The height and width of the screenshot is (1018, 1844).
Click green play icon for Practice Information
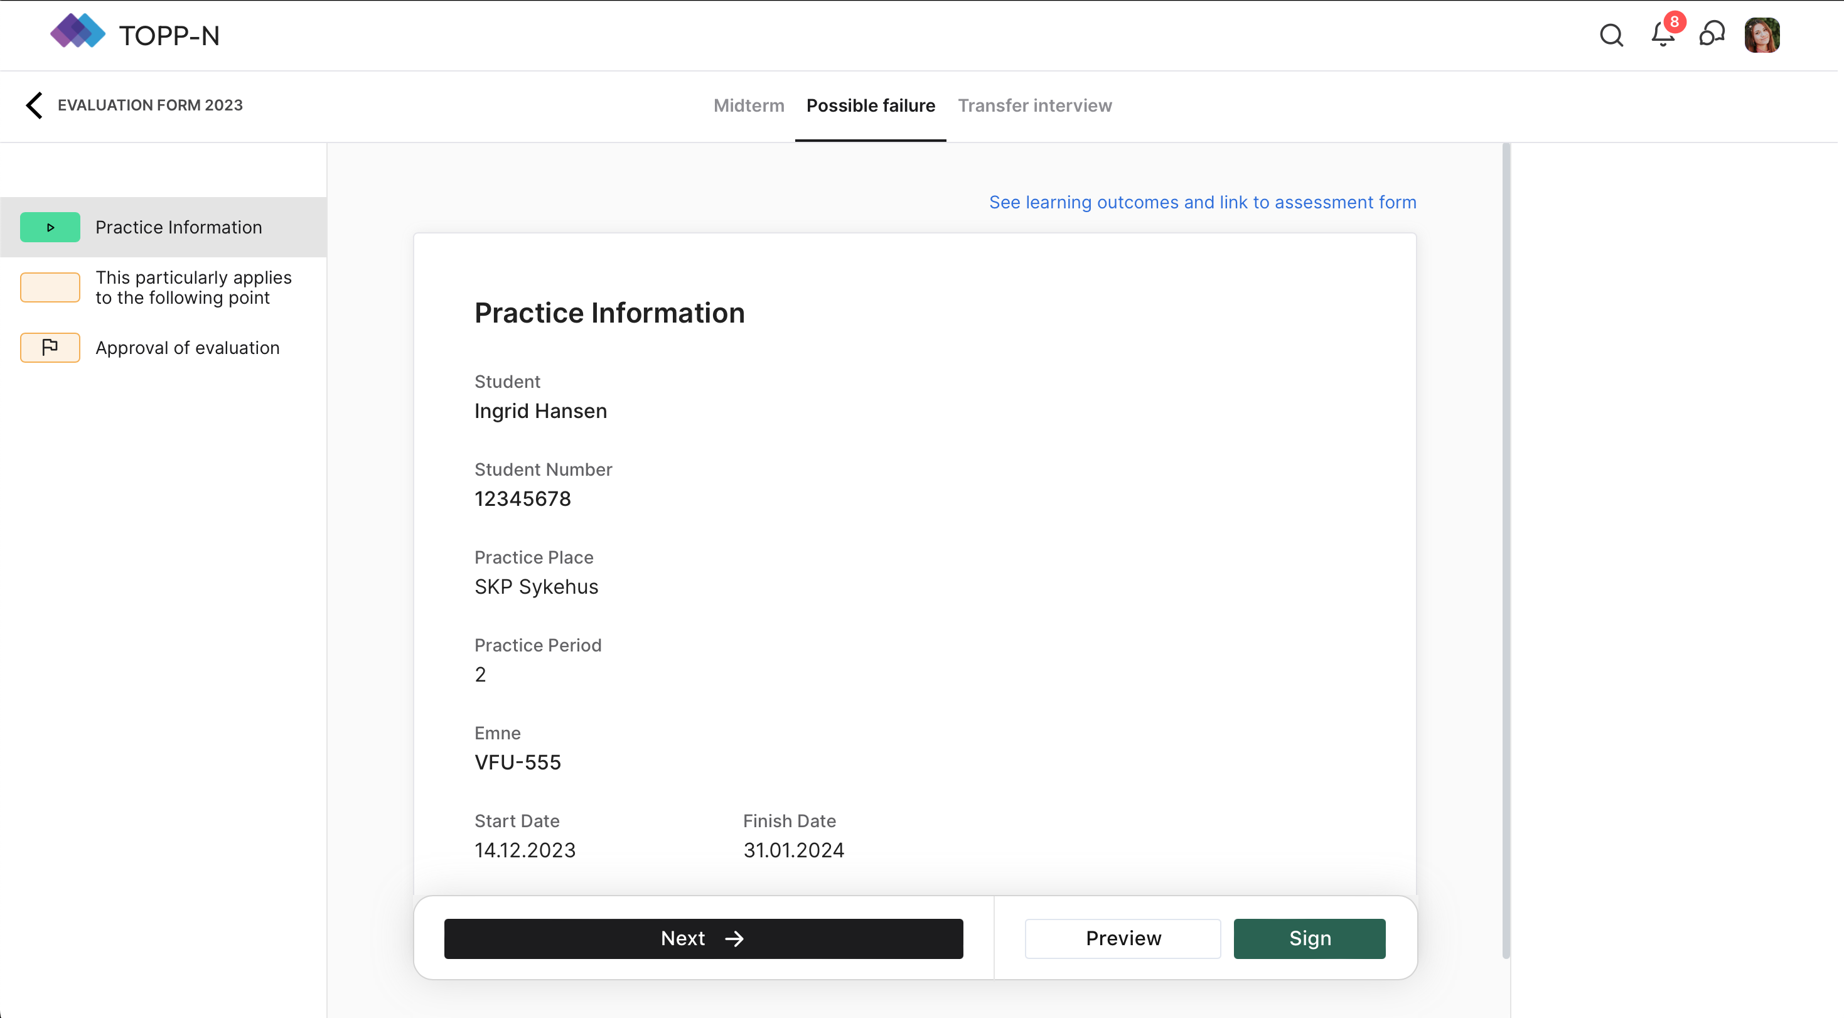[50, 228]
